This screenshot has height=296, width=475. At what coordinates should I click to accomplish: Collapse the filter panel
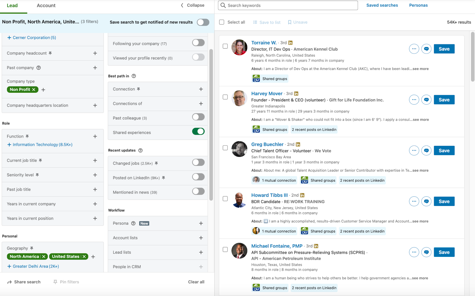point(193,5)
